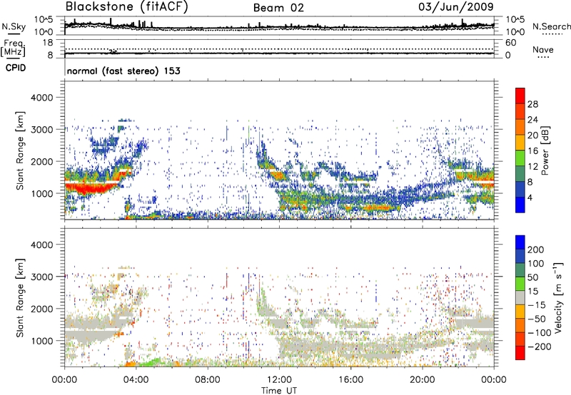Click the gray segment of the velocity colorbar

520,297
